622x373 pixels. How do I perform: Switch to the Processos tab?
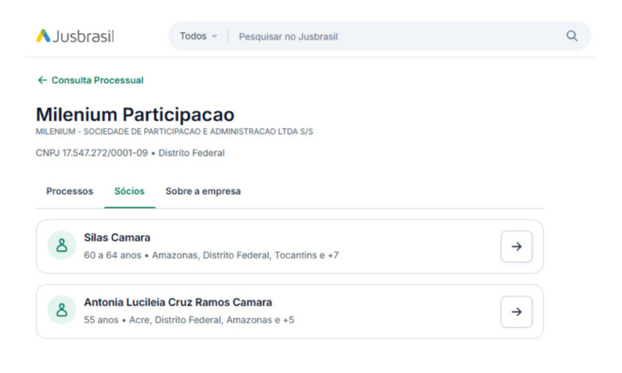click(x=69, y=191)
